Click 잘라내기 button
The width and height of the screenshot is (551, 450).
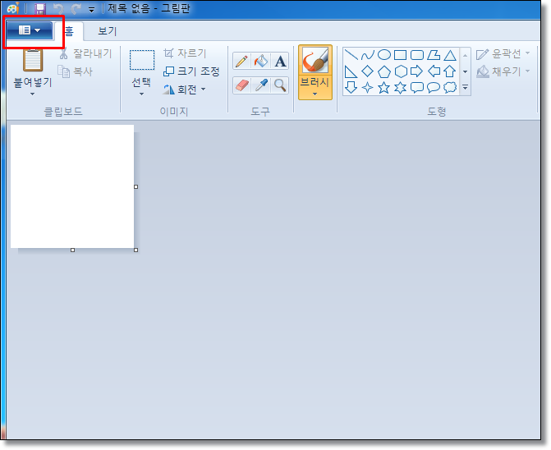coord(85,53)
